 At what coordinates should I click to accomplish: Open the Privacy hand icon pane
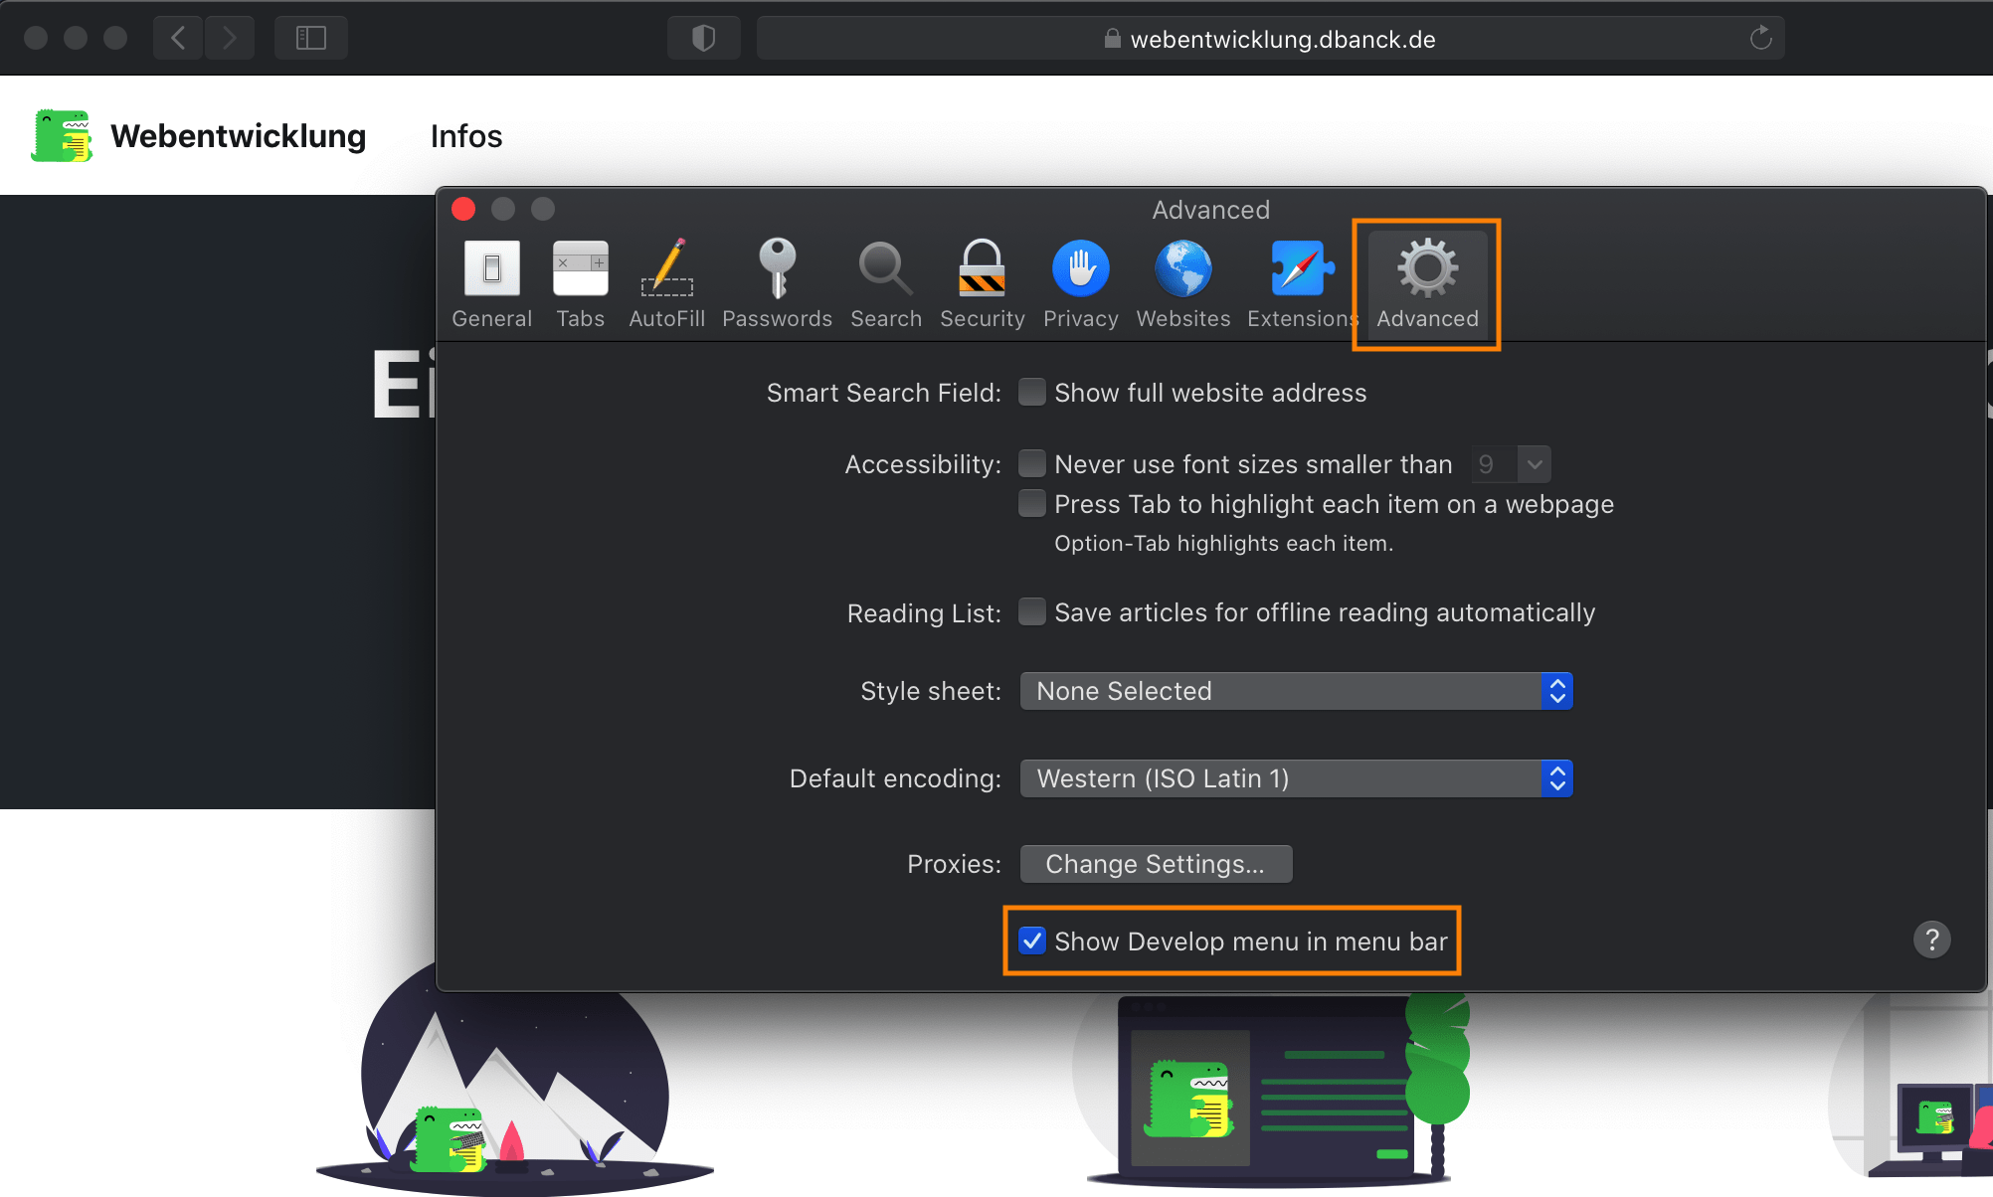pyautogui.click(x=1080, y=283)
